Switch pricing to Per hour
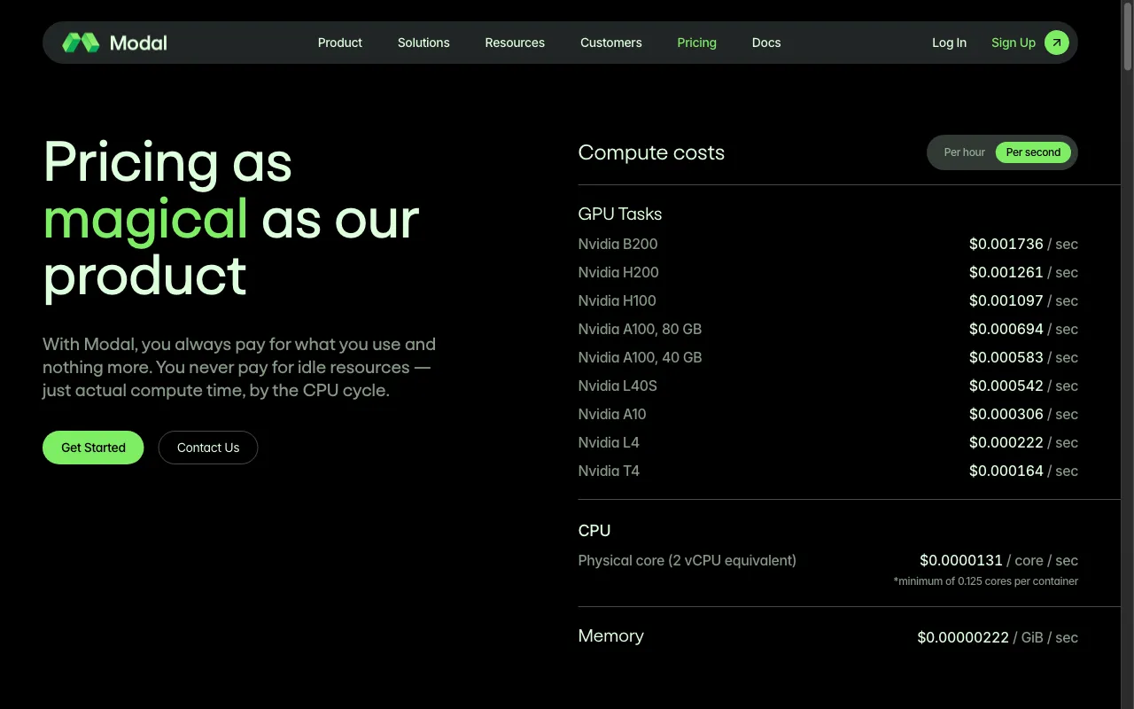 tap(964, 152)
